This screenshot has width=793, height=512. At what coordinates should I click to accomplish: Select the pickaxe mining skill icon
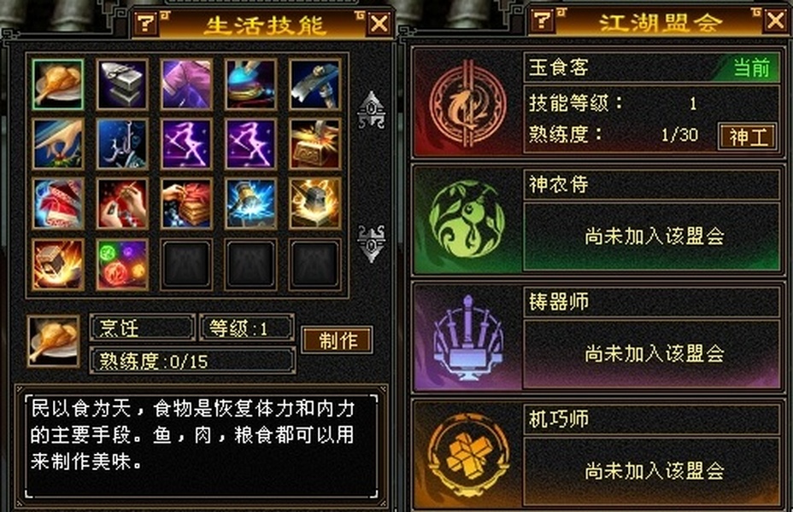pyautogui.click(x=315, y=84)
